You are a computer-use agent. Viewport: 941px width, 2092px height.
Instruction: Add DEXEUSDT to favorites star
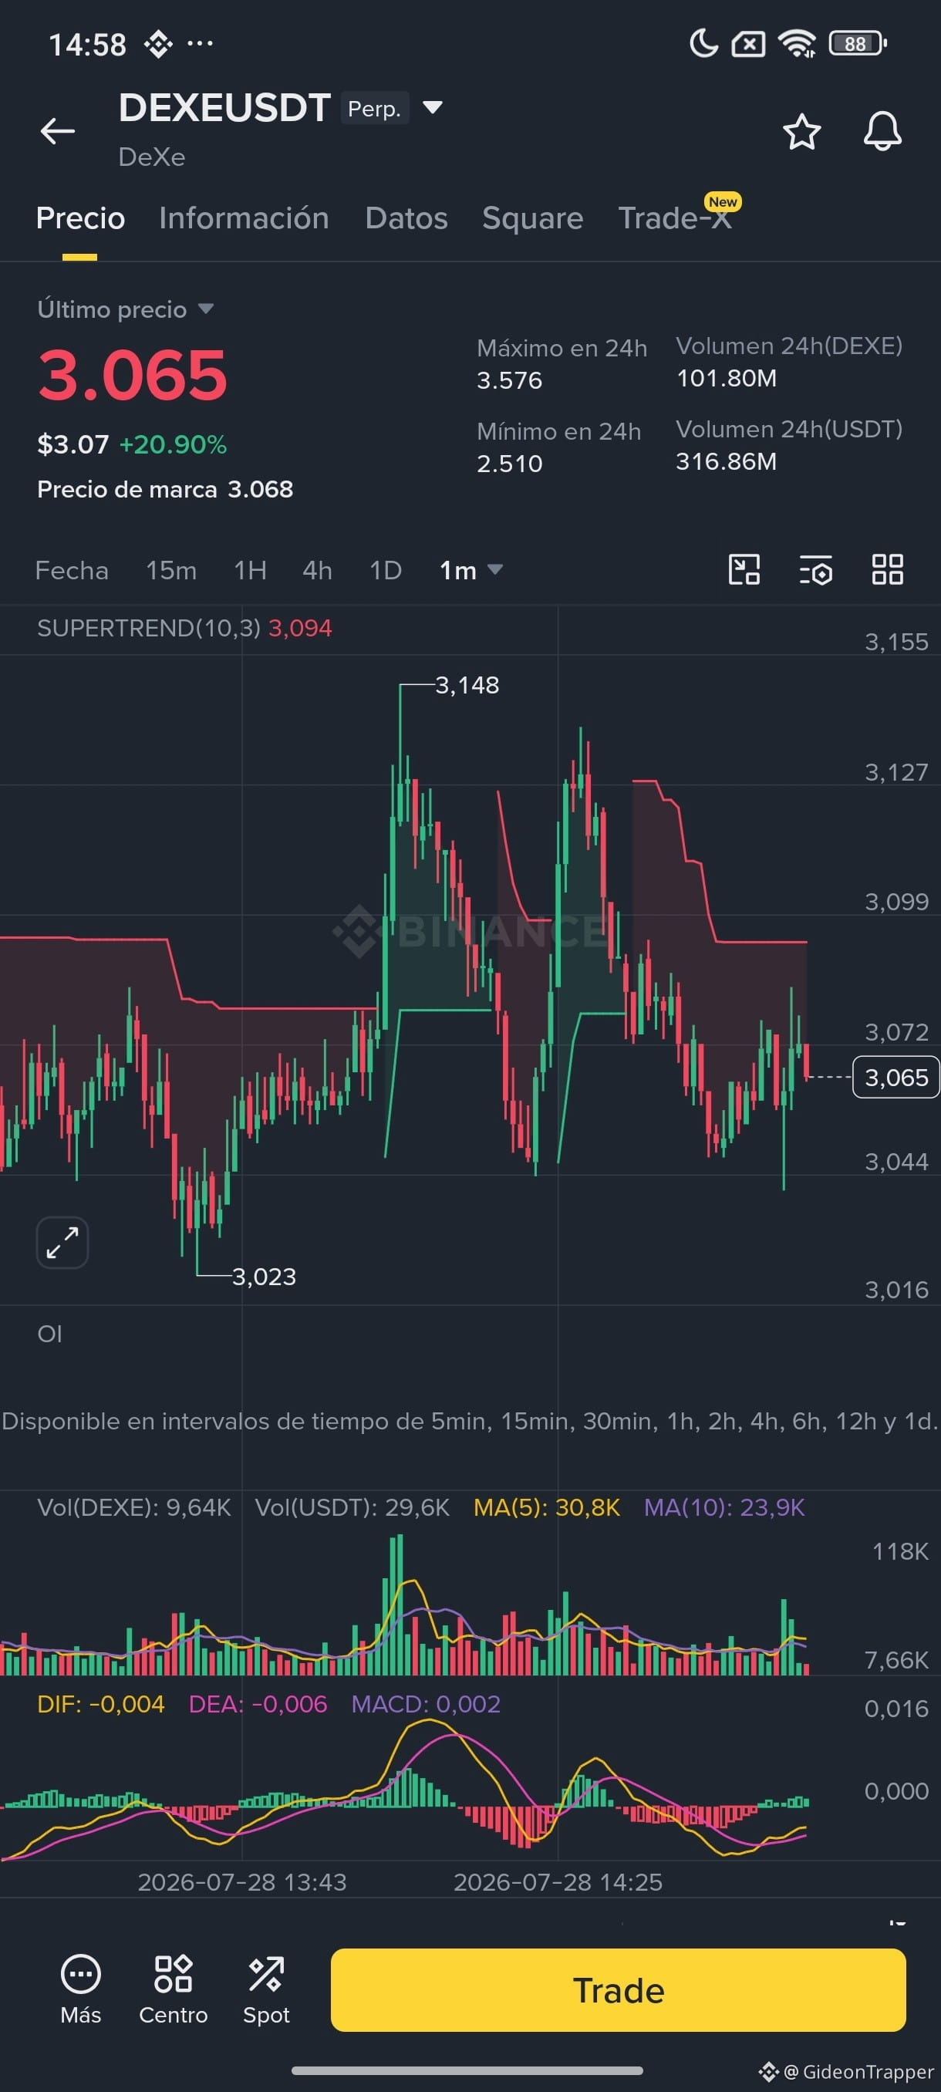pyautogui.click(x=801, y=132)
